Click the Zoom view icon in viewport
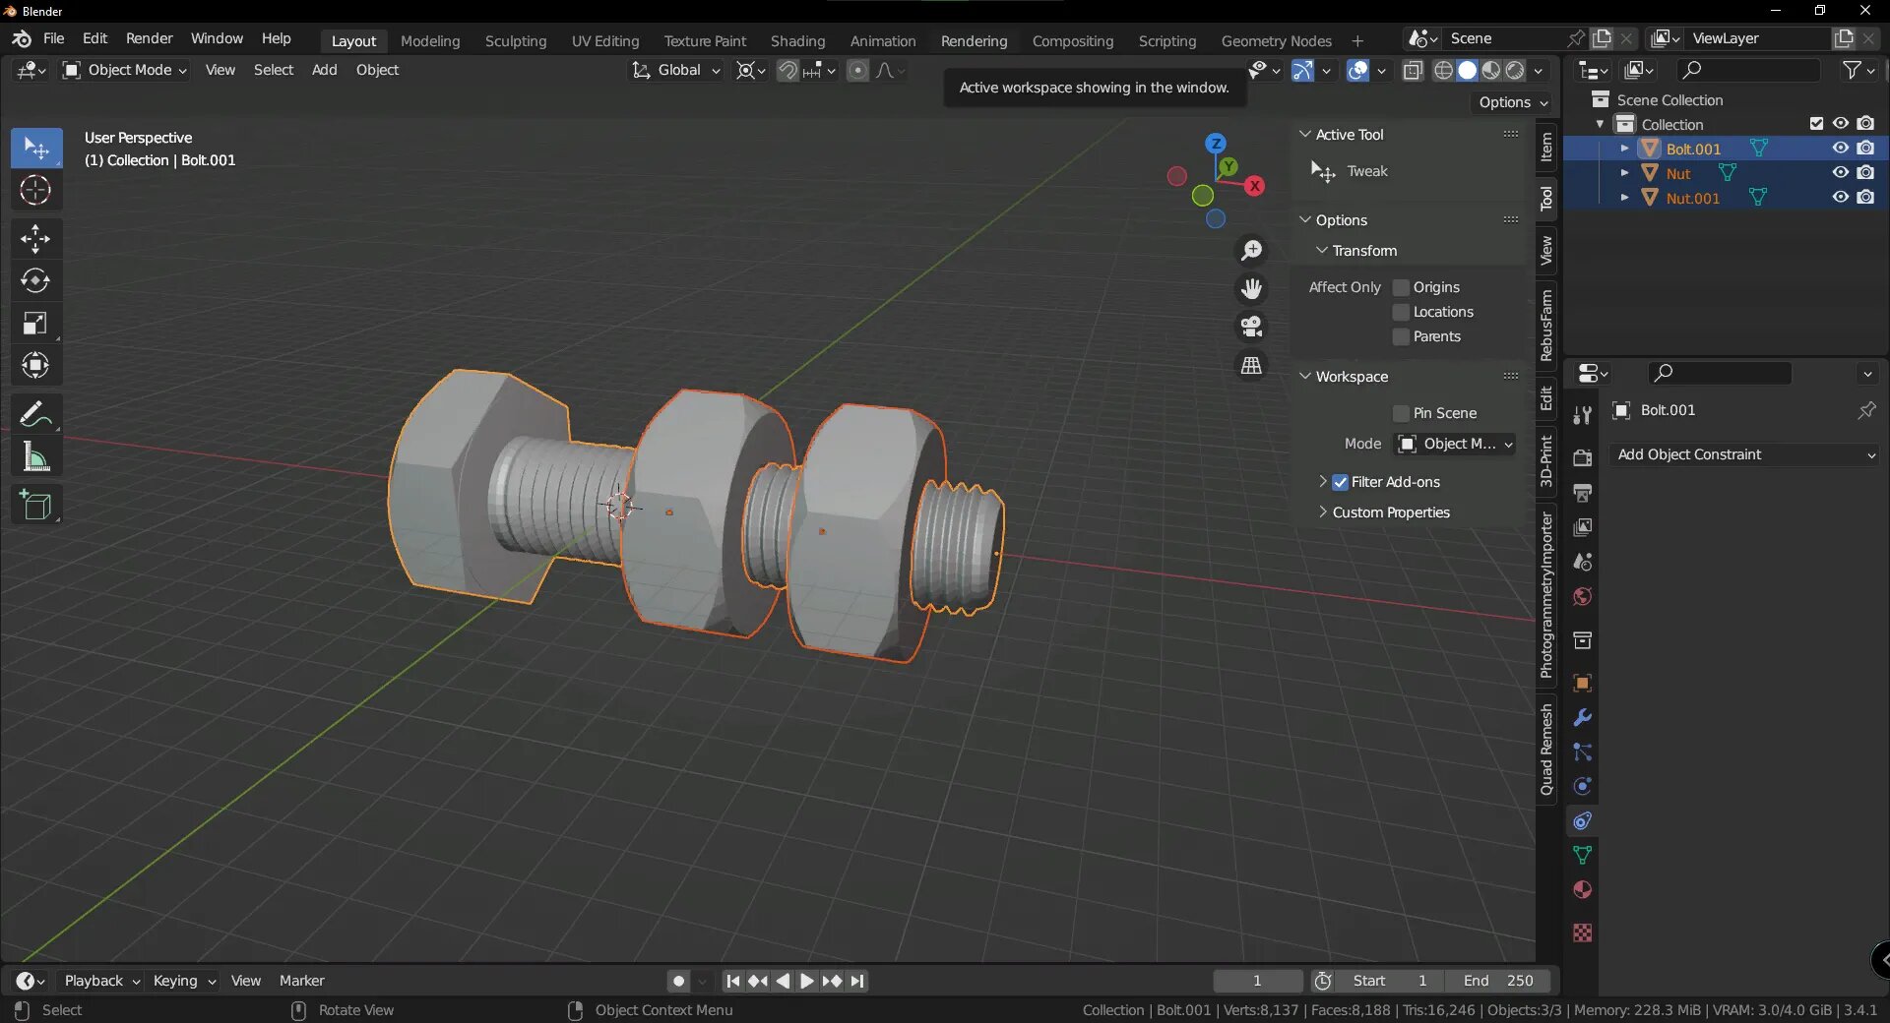This screenshot has height=1023, width=1890. 1251,251
